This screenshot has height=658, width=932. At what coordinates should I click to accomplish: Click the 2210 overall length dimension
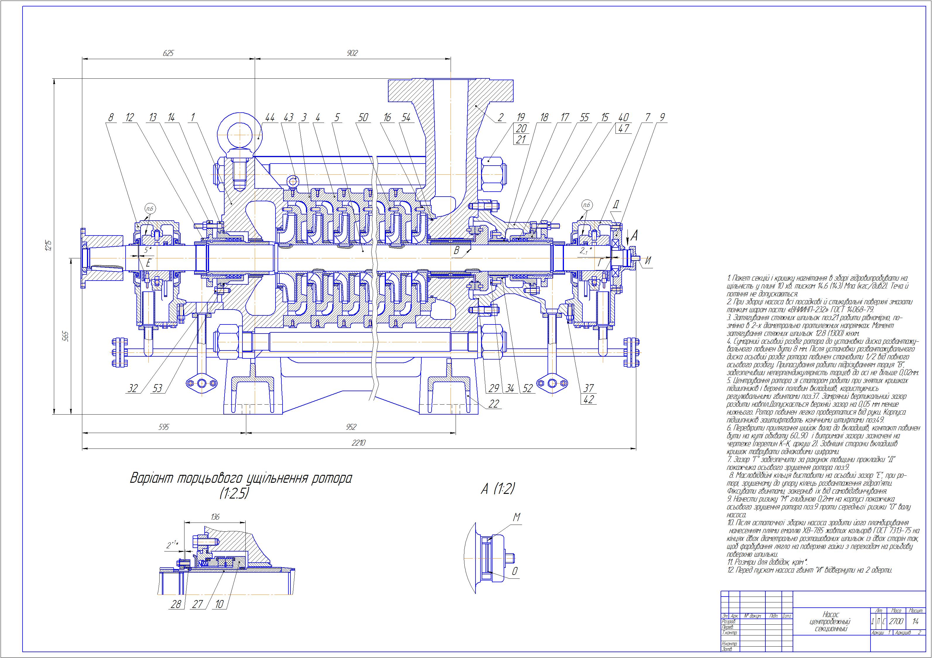coord(359,443)
